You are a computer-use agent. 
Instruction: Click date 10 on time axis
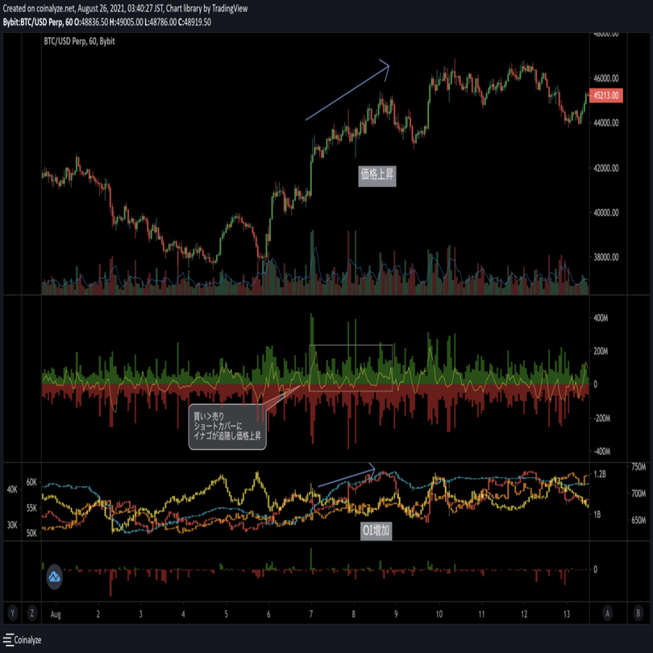[439, 614]
